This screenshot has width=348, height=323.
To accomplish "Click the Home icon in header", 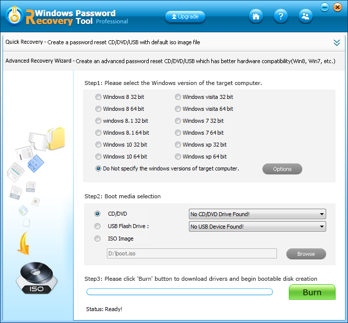I will click(256, 16).
